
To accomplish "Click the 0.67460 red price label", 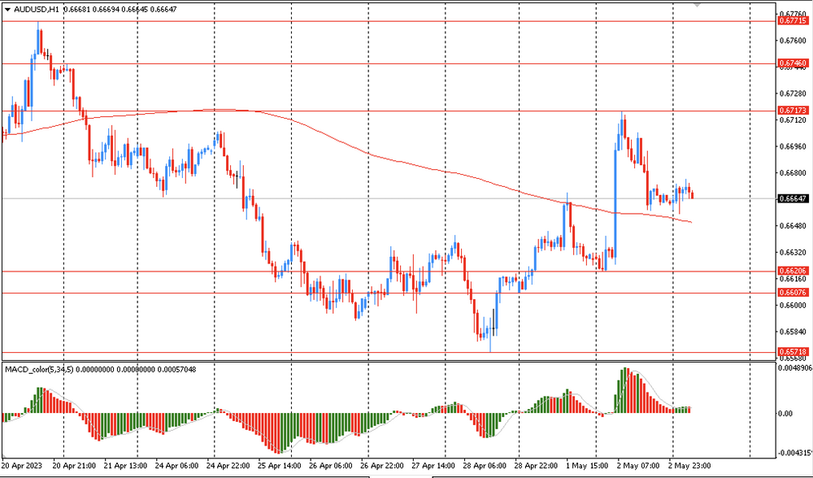I will pyautogui.click(x=792, y=63).
